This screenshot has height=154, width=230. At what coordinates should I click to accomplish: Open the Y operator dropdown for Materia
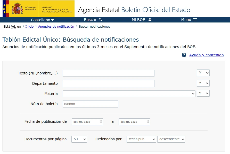coord(203,93)
